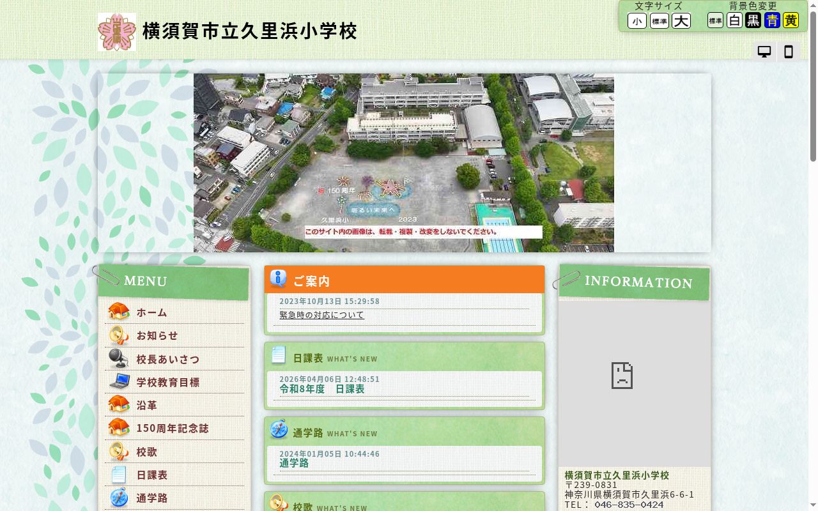Image resolution: width=818 pixels, height=511 pixels.
Task: Click 日課表 WHAT'S NEW heading
Action: 335,358
